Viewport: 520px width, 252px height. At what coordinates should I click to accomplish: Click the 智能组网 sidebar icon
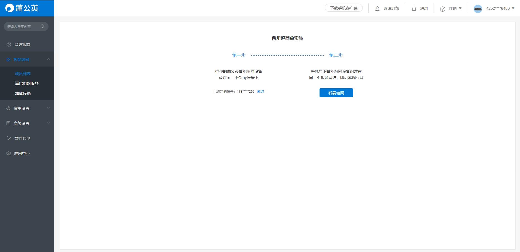pos(8,59)
